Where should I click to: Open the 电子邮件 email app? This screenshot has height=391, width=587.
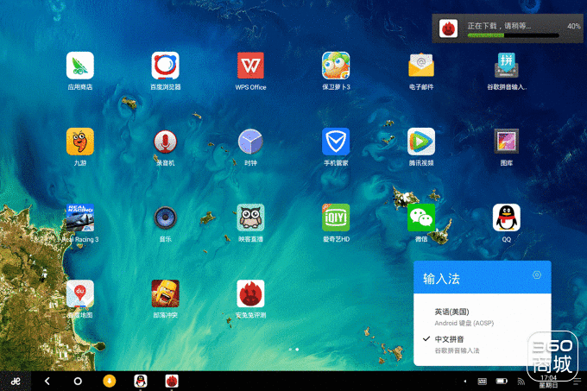[x=421, y=66]
